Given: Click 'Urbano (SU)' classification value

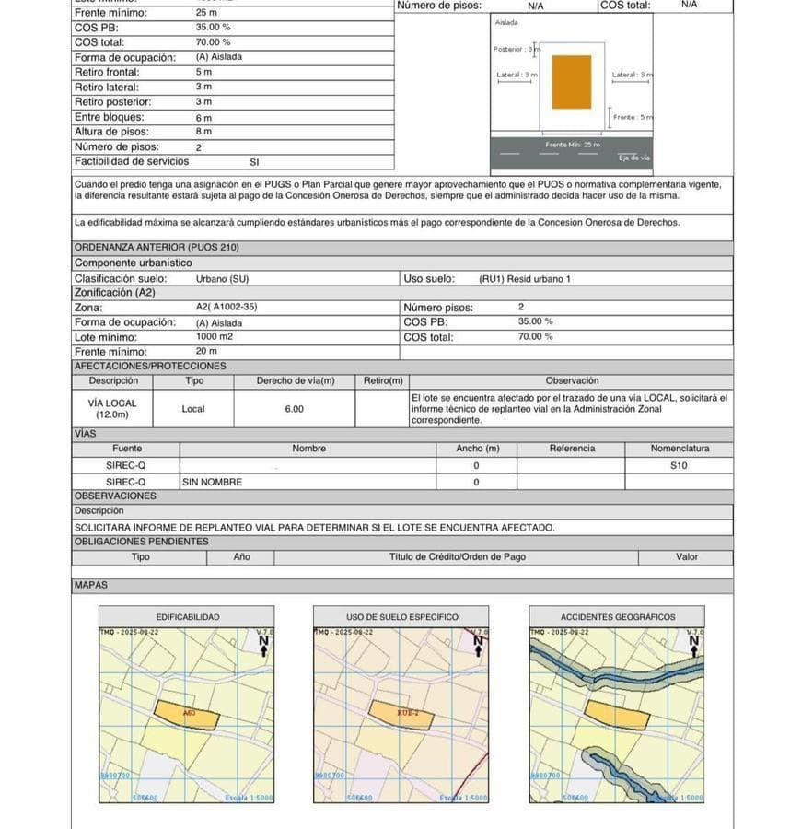Looking at the screenshot, I should pos(222,279).
